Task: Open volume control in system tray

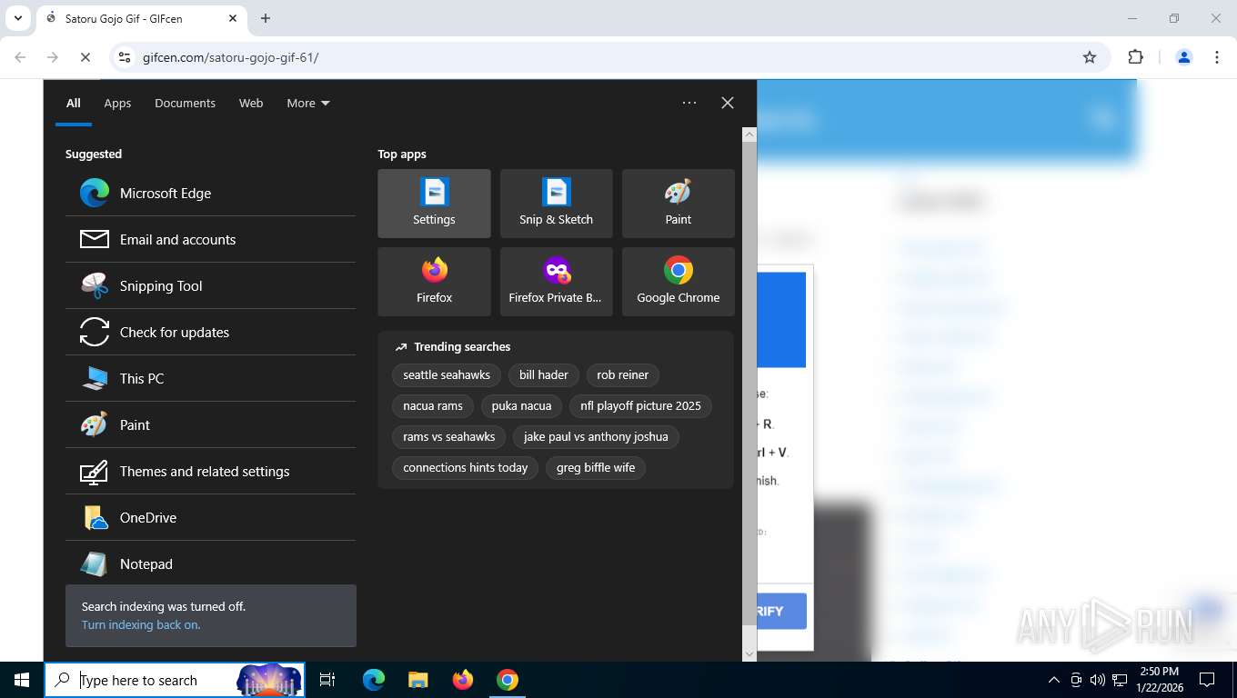Action: (1097, 680)
